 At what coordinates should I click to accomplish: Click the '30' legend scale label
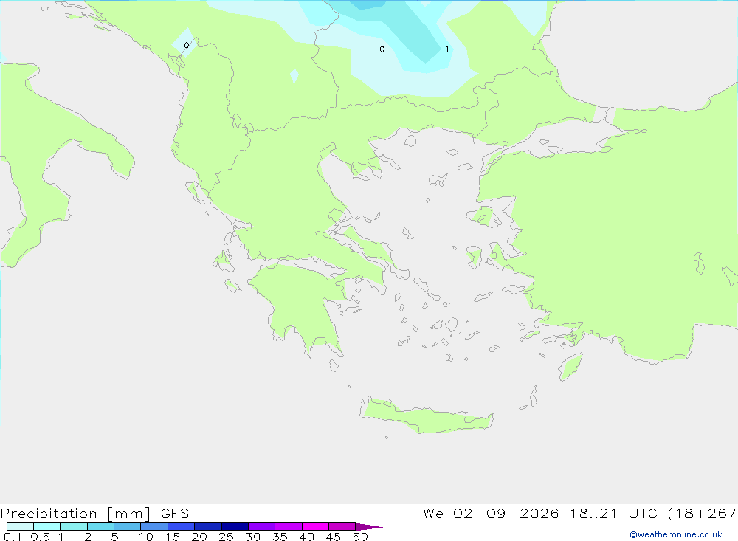pos(253,537)
